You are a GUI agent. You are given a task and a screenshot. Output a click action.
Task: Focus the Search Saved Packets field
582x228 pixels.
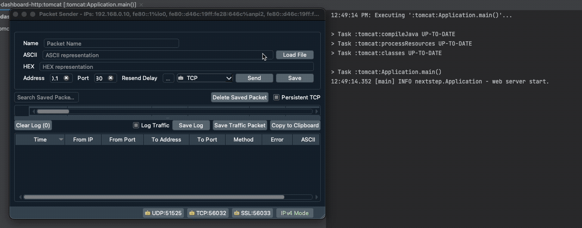[x=46, y=98]
